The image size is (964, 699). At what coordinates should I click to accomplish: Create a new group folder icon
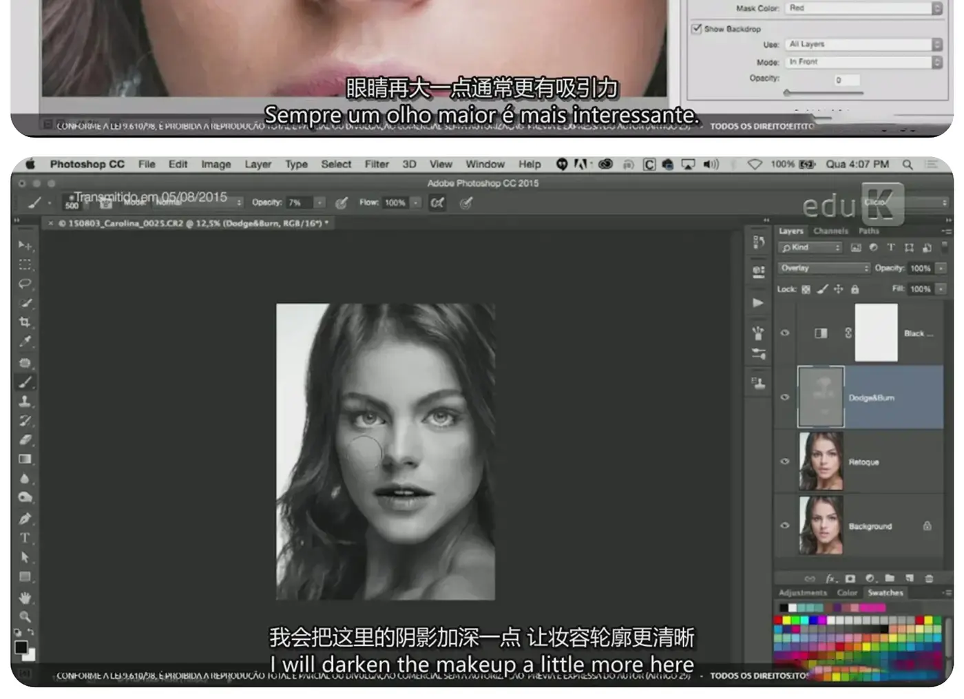(890, 578)
